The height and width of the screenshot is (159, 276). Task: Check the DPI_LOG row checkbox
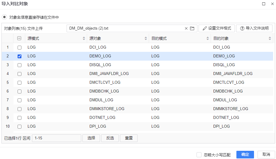[x=20, y=127]
